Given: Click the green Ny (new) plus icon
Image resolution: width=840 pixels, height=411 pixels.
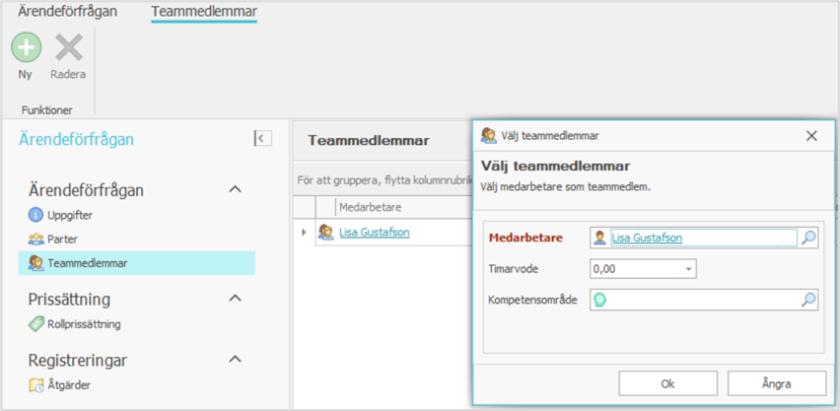Looking at the screenshot, I should click(x=26, y=47).
